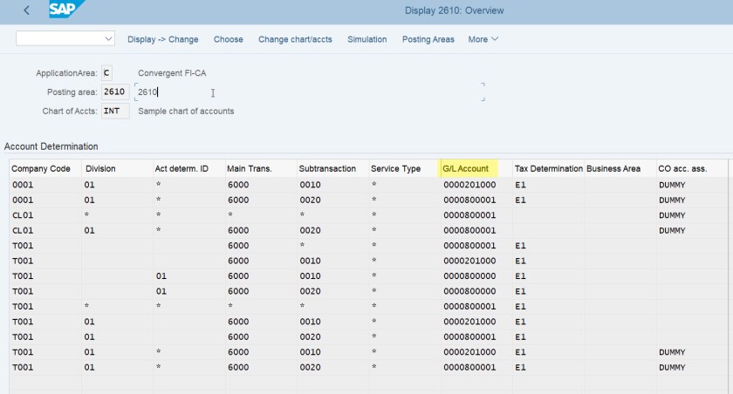
Task: Select the Tax Determination column header
Action: point(547,168)
